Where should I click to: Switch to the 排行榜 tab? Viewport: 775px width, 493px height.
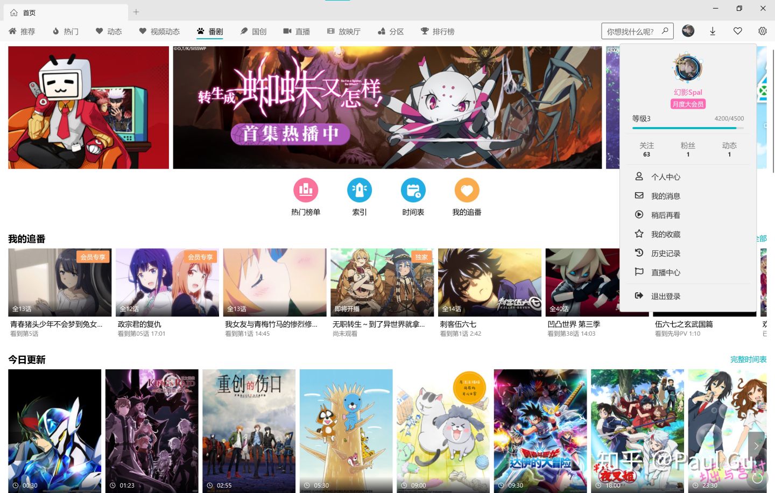(438, 31)
